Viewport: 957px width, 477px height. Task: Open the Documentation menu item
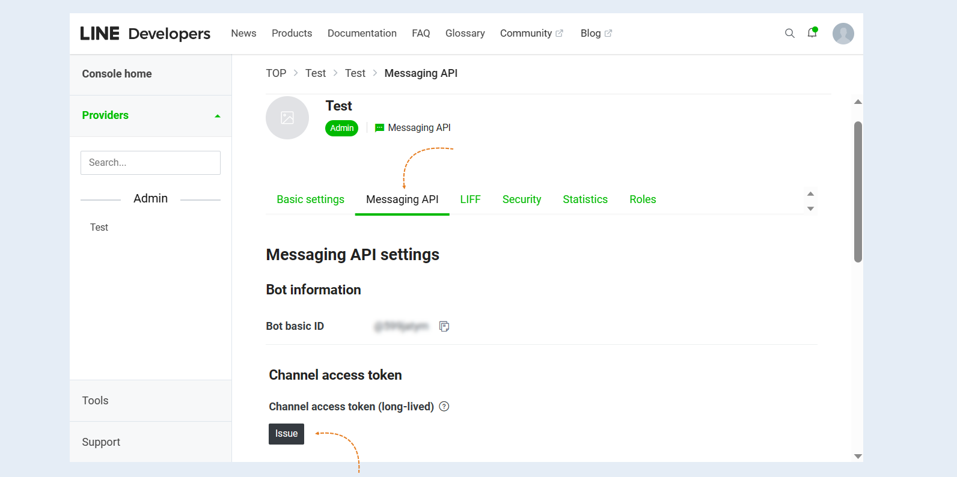362,34
